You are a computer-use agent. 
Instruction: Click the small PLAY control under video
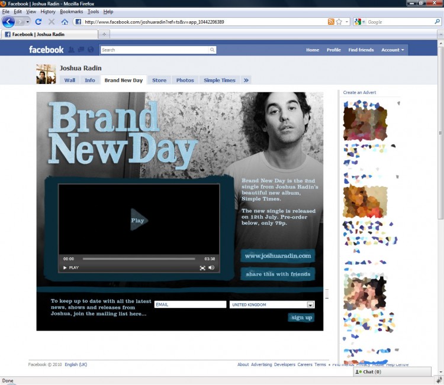[71, 267]
